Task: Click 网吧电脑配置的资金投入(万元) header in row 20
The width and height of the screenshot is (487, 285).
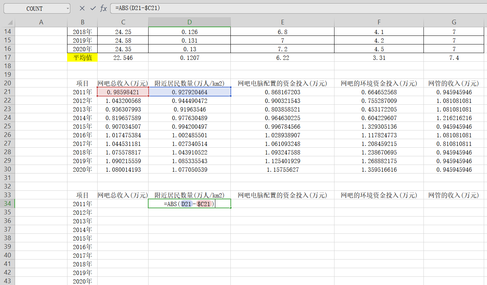Action: (282, 83)
